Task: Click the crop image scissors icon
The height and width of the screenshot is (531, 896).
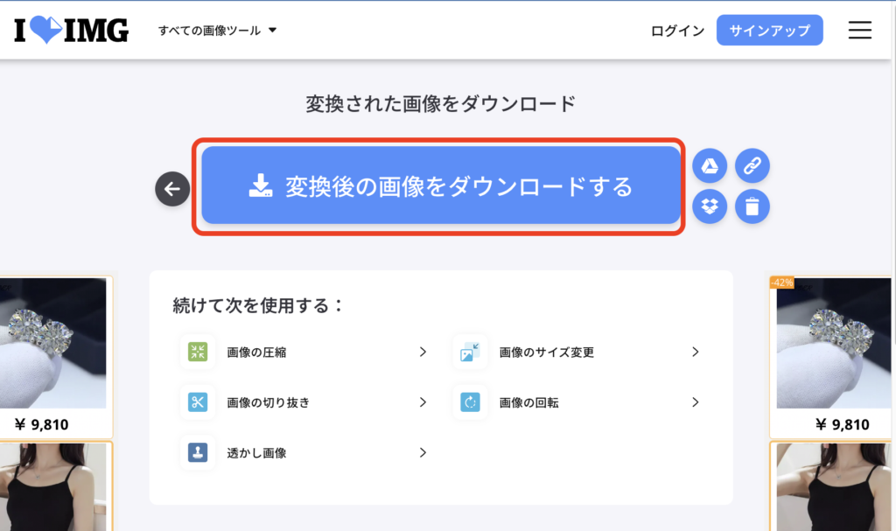Action: point(197,402)
